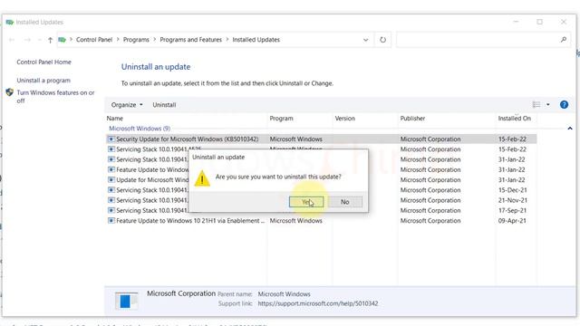The width and height of the screenshot is (580, 326).
Task: Click the change view icon
Action: click(x=536, y=105)
